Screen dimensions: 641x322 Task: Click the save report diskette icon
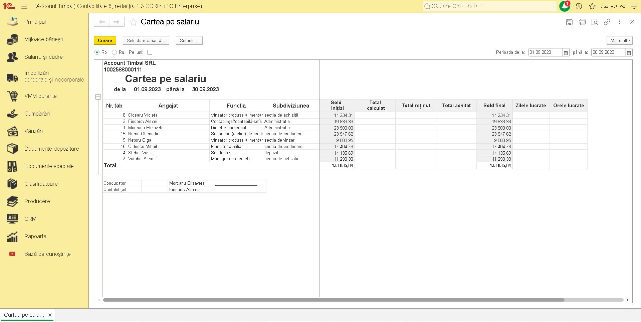click(569, 22)
